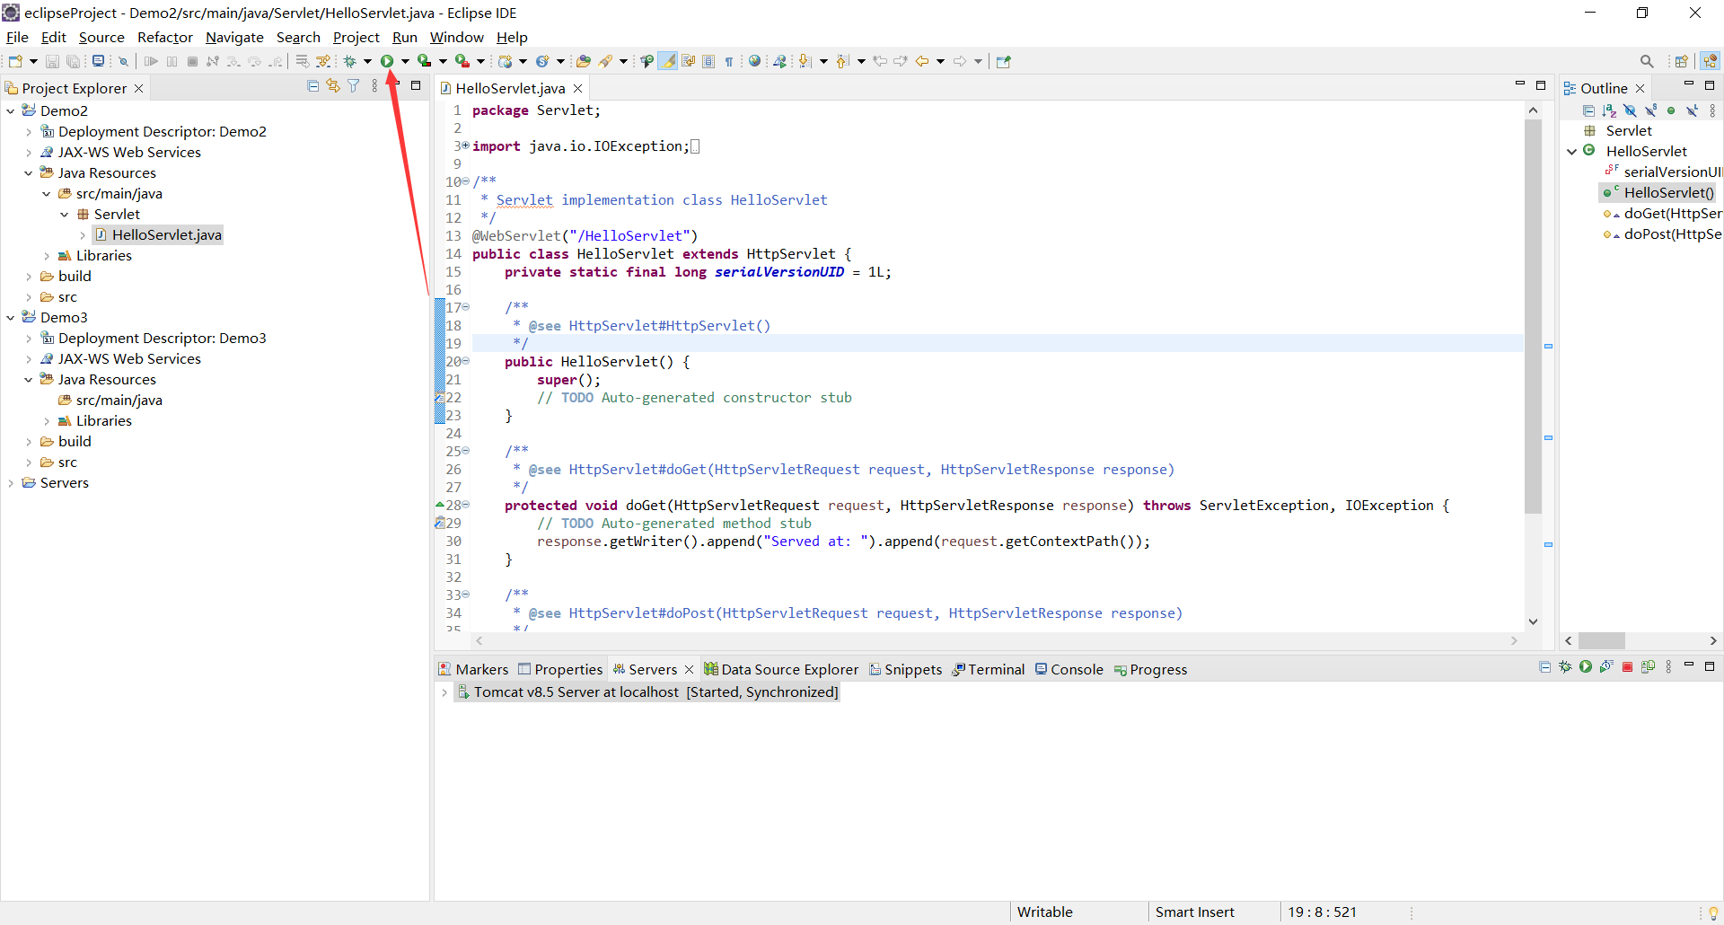Screen dimensions: 1724x925
Task: Toggle Skip All Breakpoints icon
Action: click(x=124, y=61)
